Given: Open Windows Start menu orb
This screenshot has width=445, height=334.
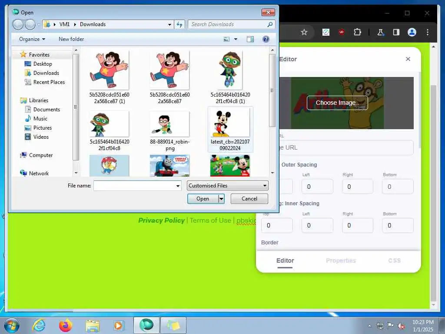Looking at the screenshot, I should (x=12, y=325).
